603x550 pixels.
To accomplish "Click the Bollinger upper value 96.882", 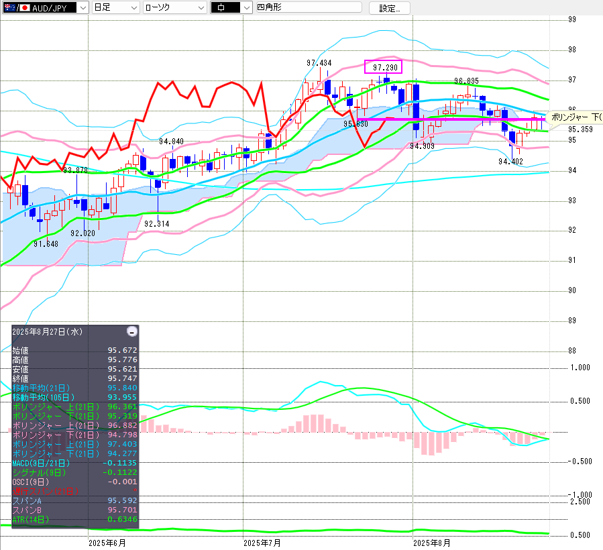I will tap(122, 425).
